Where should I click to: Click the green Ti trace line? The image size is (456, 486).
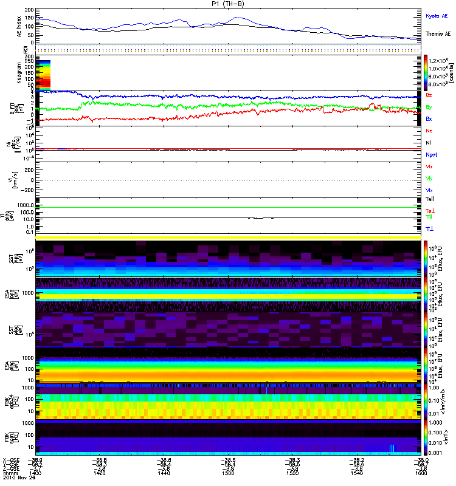[229, 208]
